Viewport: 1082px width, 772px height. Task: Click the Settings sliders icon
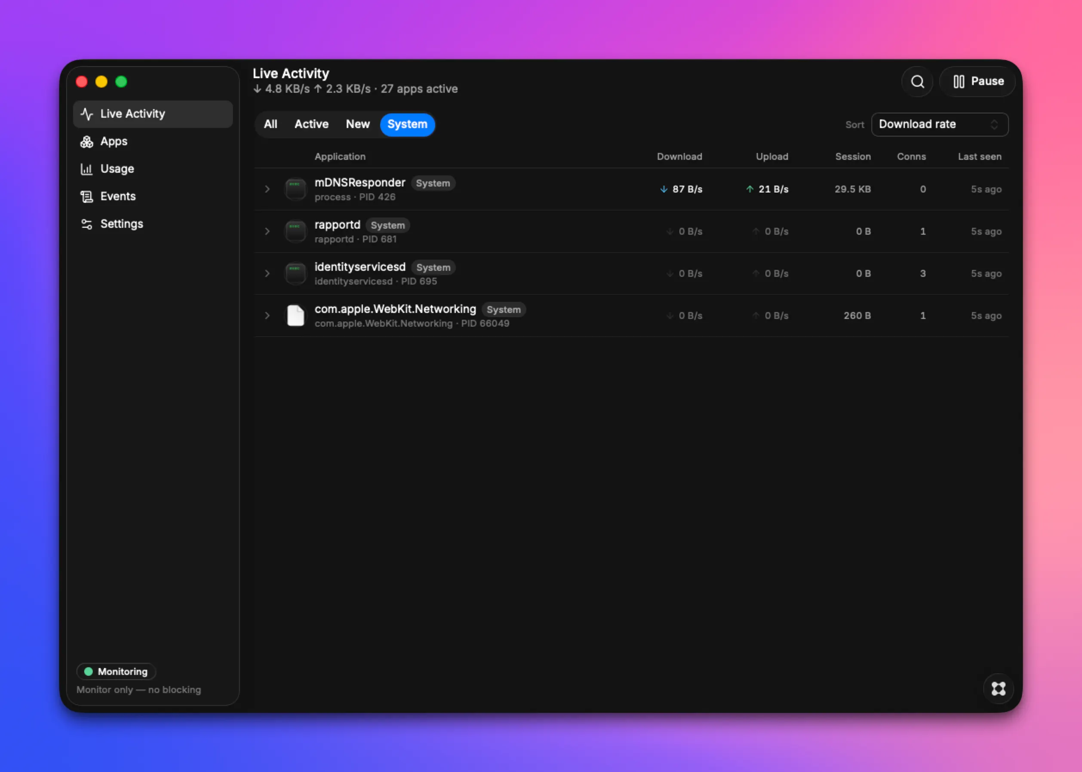(x=86, y=224)
